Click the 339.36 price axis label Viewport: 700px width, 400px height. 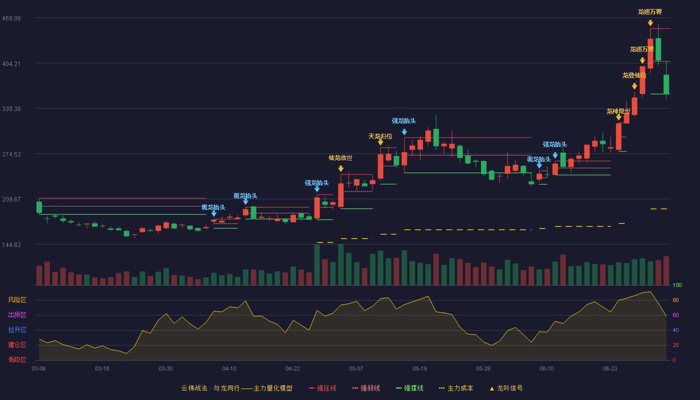(x=11, y=109)
